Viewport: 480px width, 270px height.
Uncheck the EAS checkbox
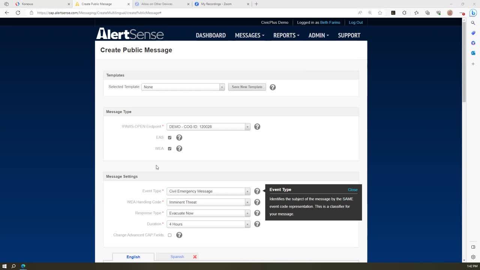(x=169, y=138)
